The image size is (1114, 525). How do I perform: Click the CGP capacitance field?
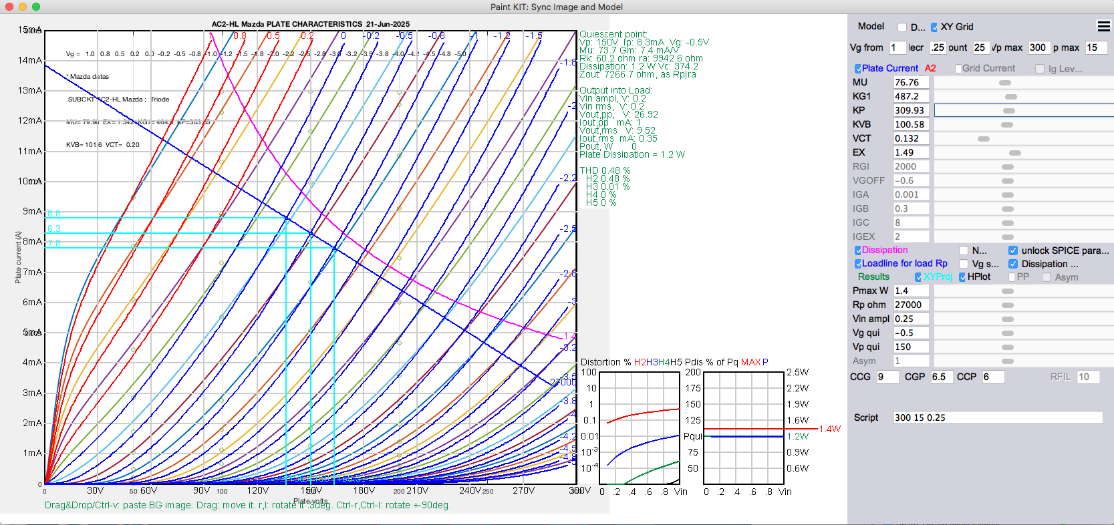941,377
